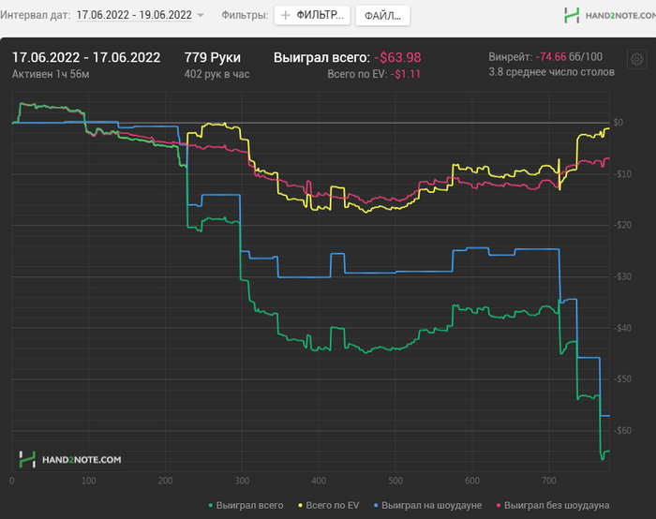
Task: Click the '3.8 среднее число столов' text
Action: (x=551, y=72)
